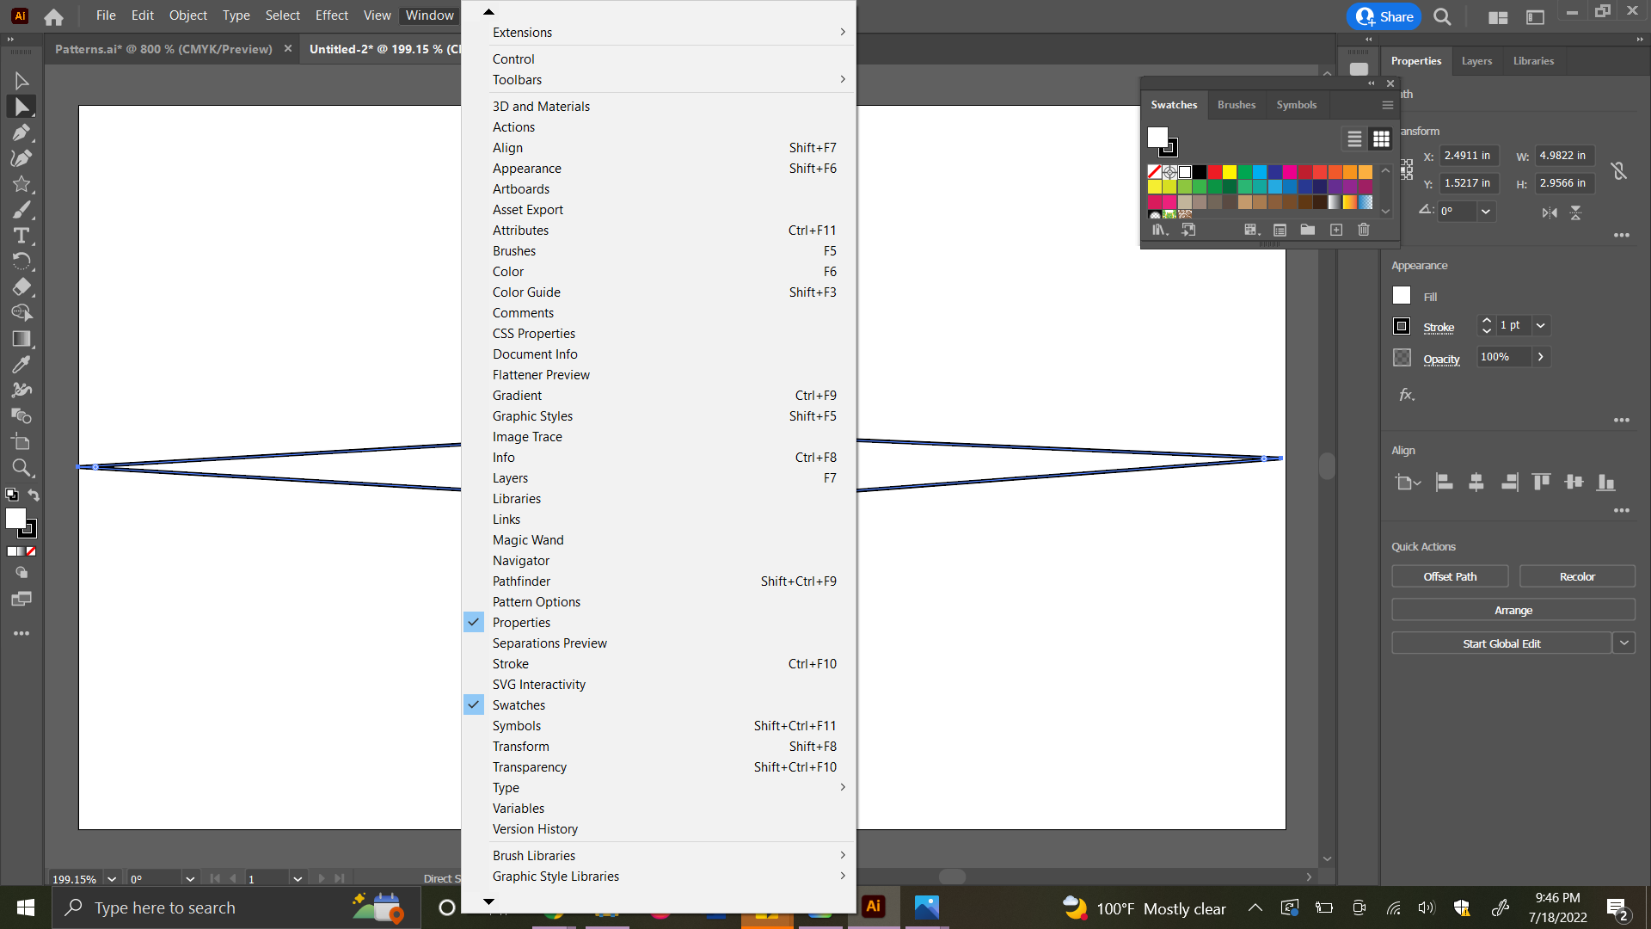Screen dimensions: 1651x929
Task: Open the stroke weight dropdown
Action: point(1542,326)
